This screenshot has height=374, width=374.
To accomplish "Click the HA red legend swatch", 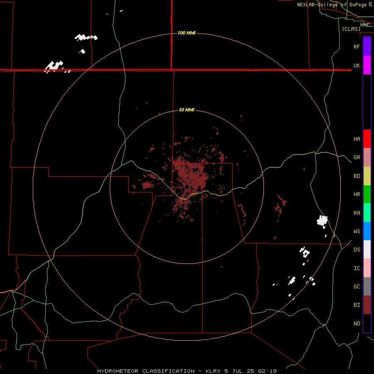I will 367,139.
